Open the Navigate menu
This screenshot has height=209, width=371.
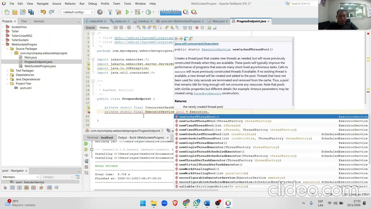pyautogui.click(x=42, y=3)
